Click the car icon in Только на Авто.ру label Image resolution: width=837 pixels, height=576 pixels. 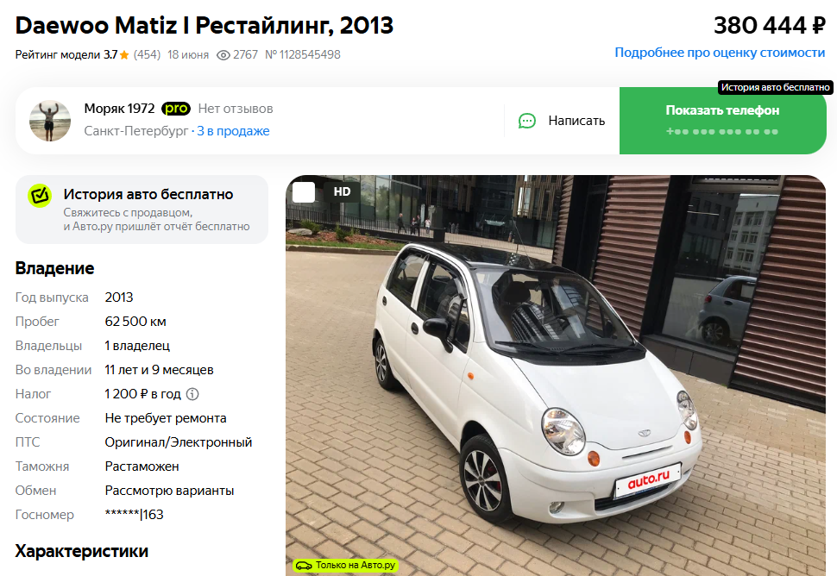pos(304,566)
